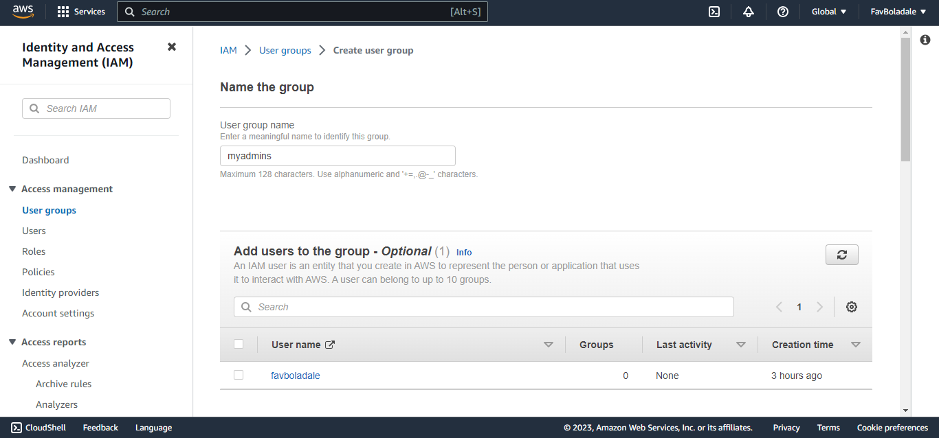Open Policies in the sidebar

click(x=38, y=272)
